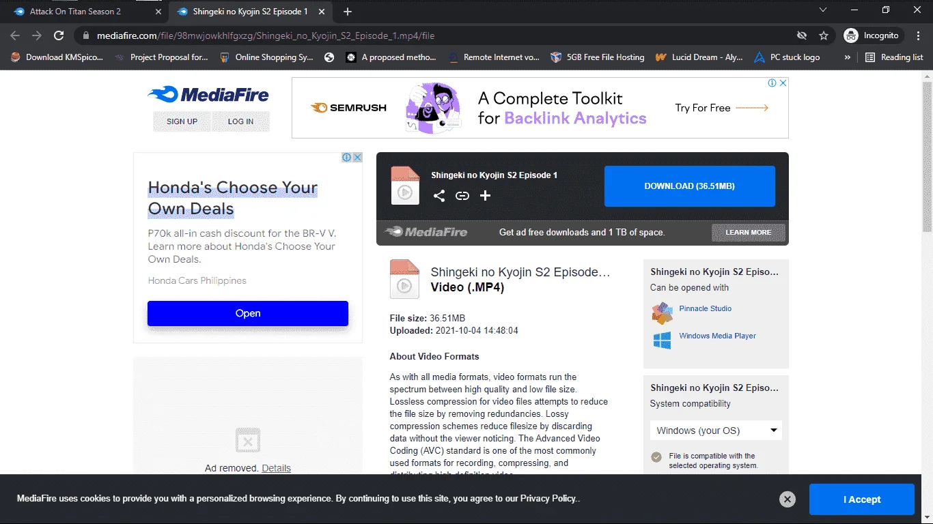Click the Windows Media Player icon

point(662,340)
